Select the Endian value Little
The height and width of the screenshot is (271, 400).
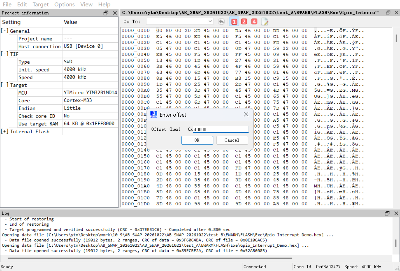click(72, 108)
